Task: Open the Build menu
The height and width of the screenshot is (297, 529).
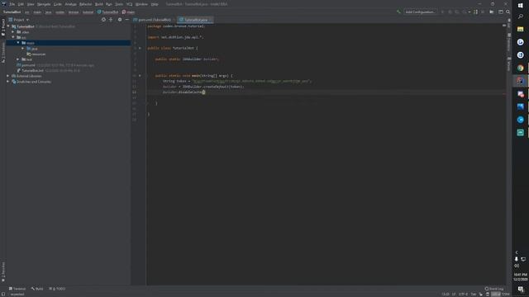Action: [99, 4]
